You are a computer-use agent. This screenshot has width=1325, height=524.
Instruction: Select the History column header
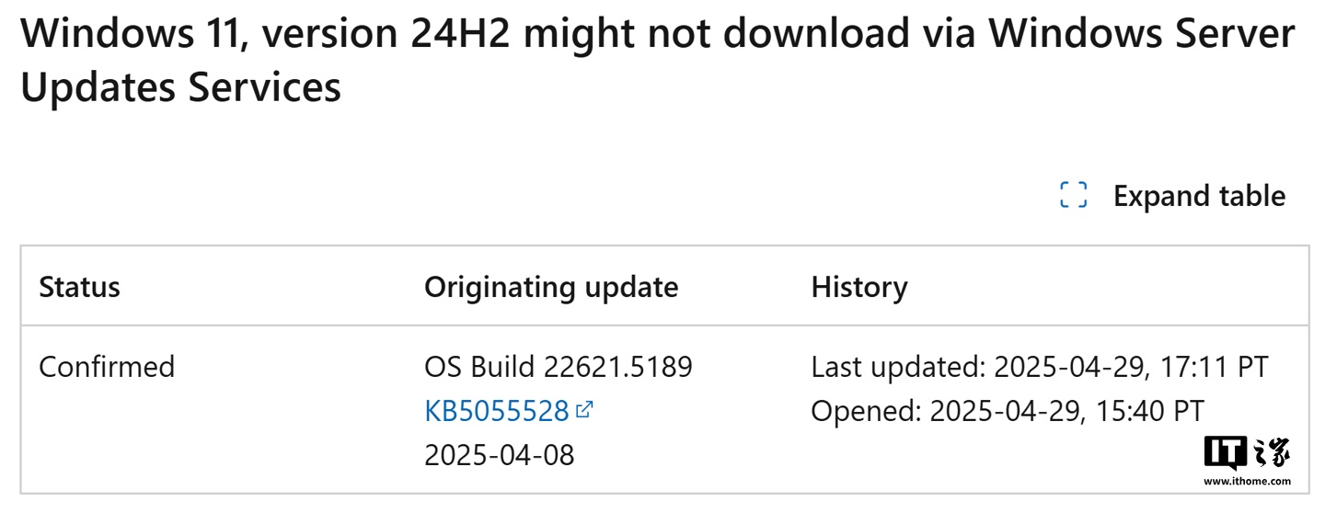click(x=859, y=287)
